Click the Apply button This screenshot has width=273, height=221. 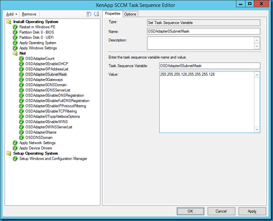tap(252, 211)
